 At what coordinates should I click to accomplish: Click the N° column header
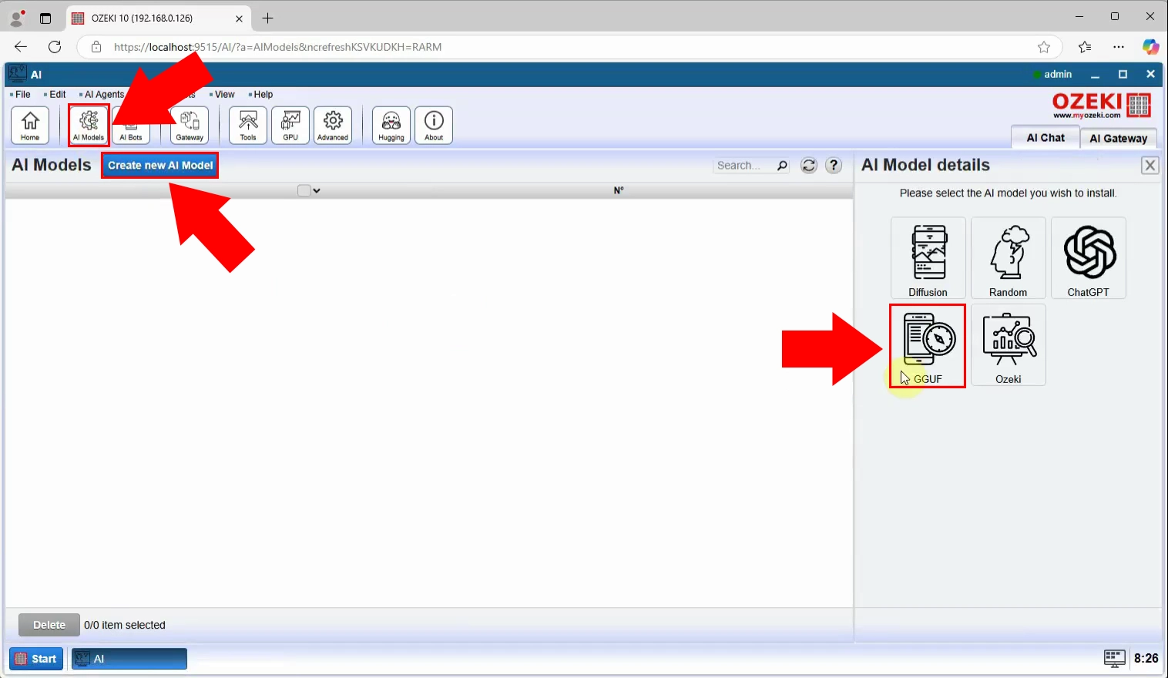(x=619, y=190)
